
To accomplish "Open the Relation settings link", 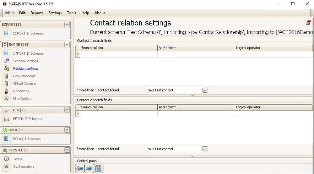I will click(x=26, y=68).
